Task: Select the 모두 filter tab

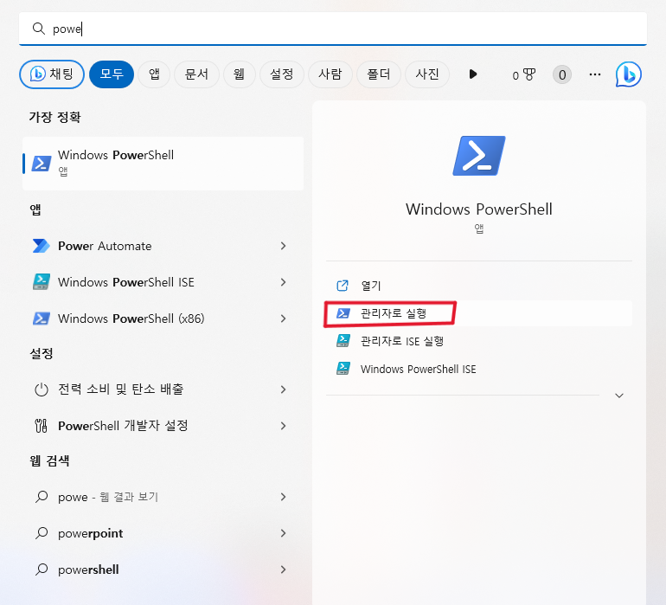Action: pyautogui.click(x=112, y=74)
